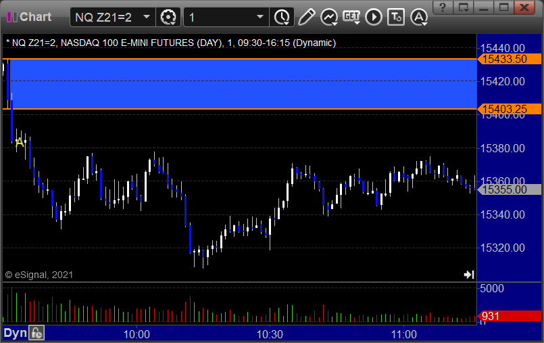Open the symbol settings gear menu
Image resolution: width=544 pixels, height=343 pixels.
(x=168, y=17)
